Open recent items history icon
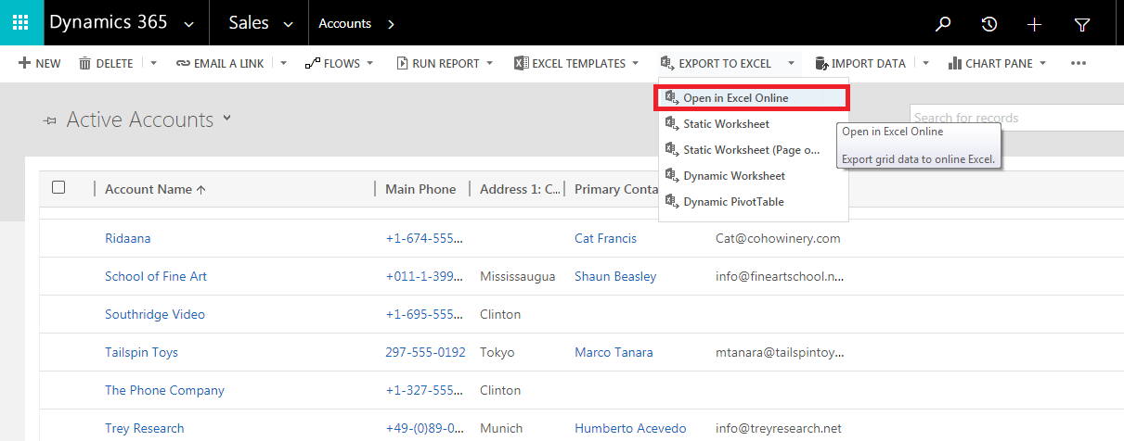The height and width of the screenshot is (441, 1124). 989,24
